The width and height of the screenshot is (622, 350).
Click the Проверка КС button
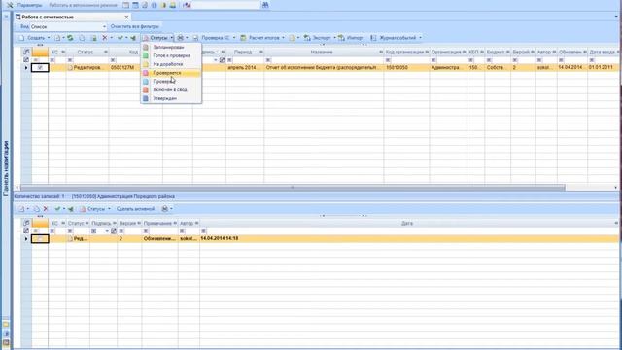point(212,38)
